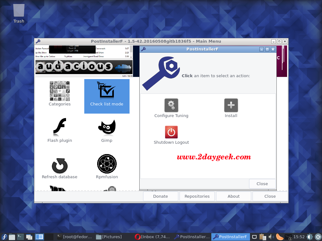Click the wrench icon in PostInstallerF dialog title bar
This screenshot has height=241, width=322.
point(143,49)
